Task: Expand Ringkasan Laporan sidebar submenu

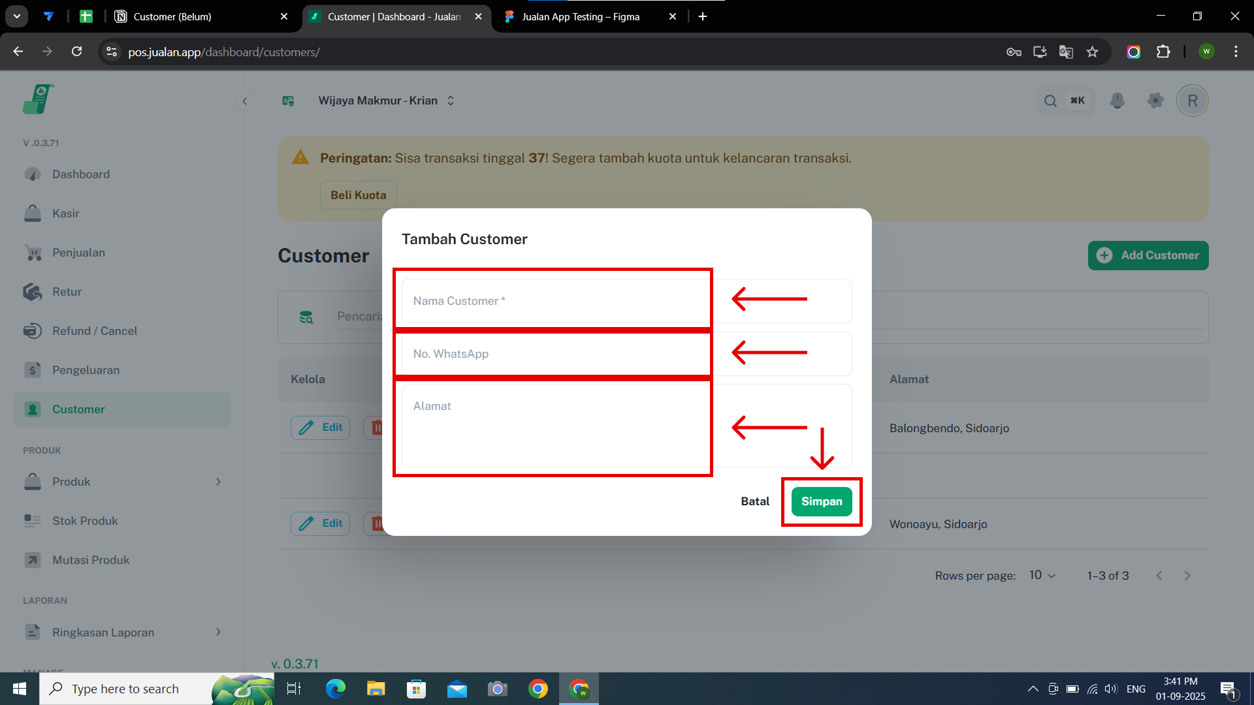Action: click(218, 632)
